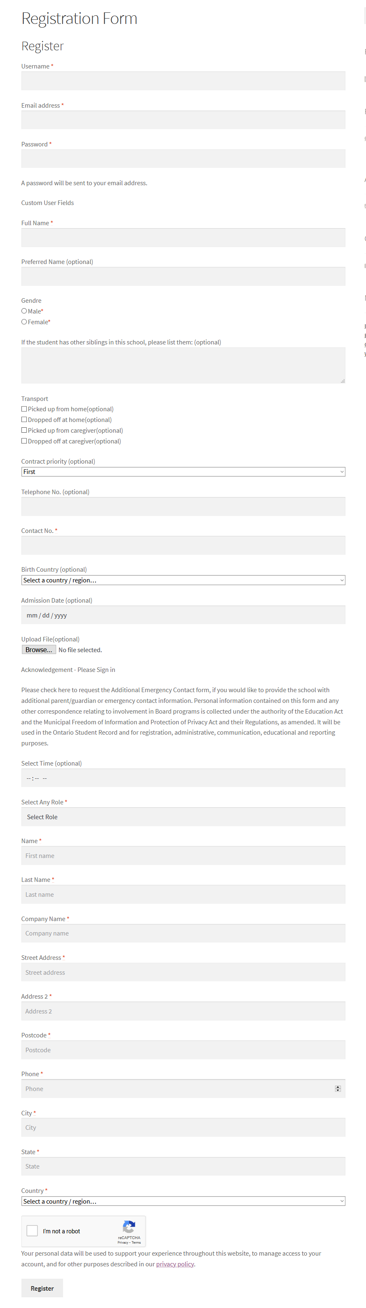Image resolution: width=366 pixels, height=1308 pixels.
Task: Click the Select Time field
Action: [183, 778]
